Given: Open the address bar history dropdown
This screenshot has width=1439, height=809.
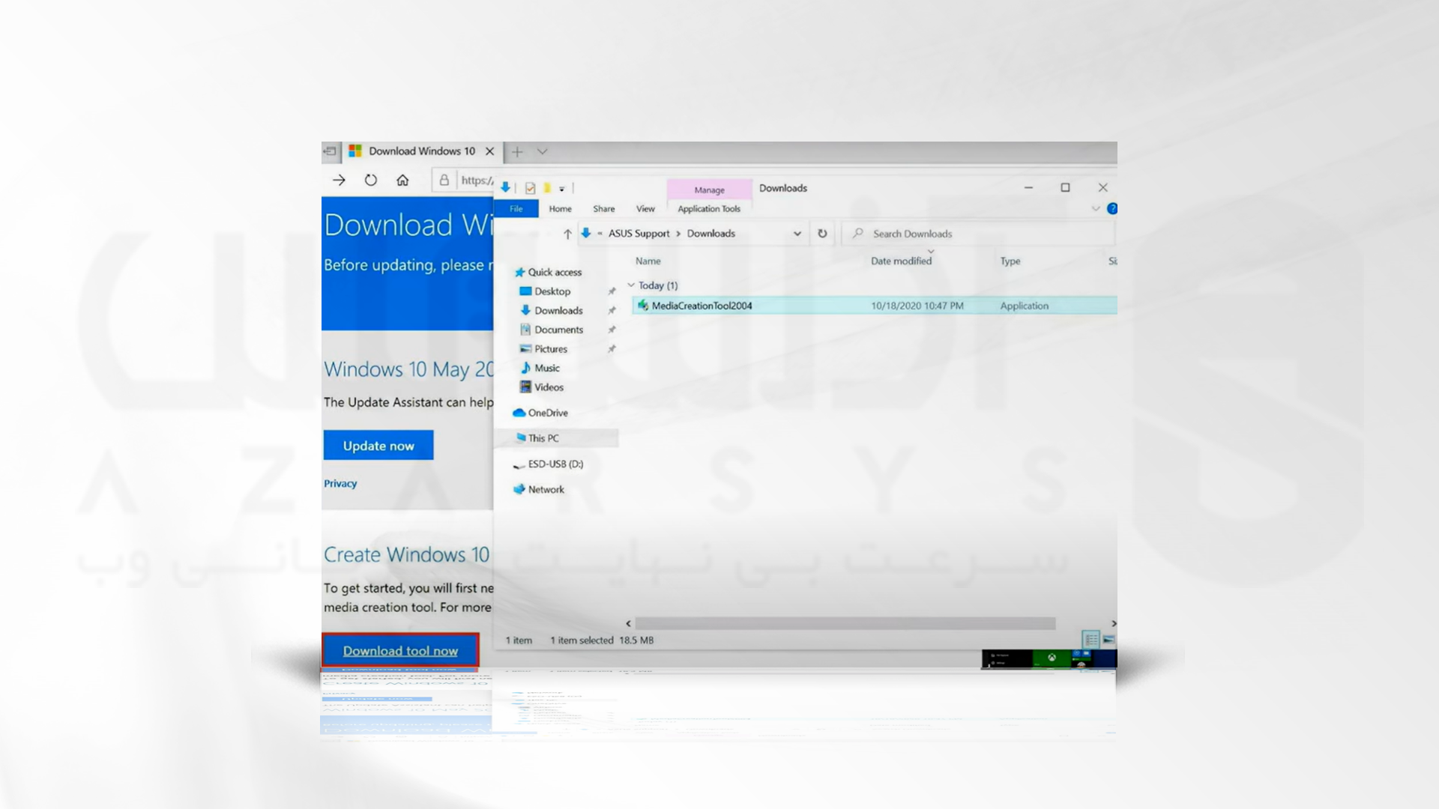Looking at the screenshot, I should pos(797,234).
